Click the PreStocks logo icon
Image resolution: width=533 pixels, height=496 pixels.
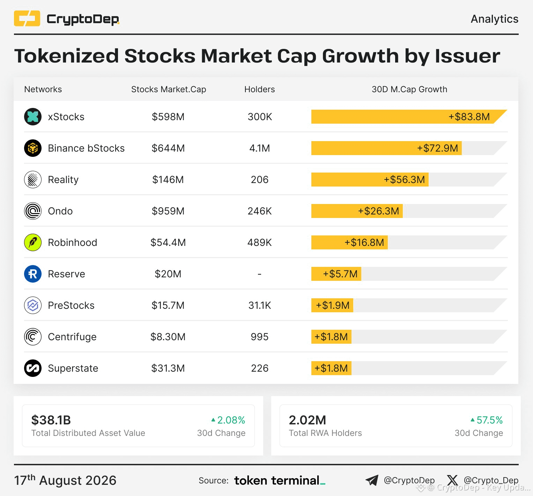(x=33, y=305)
